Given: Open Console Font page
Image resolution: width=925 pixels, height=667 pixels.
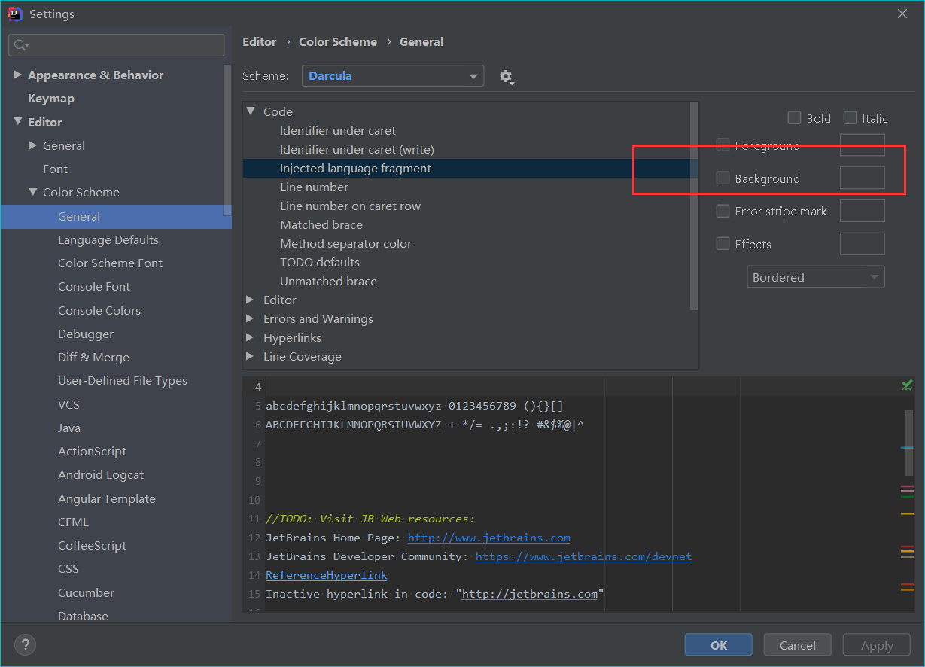Looking at the screenshot, I should [x=94, y=287].
